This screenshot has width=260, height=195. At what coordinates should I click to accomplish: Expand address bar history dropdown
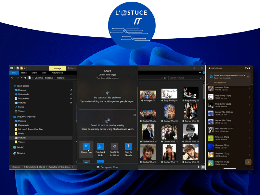(x=162, y=78)
